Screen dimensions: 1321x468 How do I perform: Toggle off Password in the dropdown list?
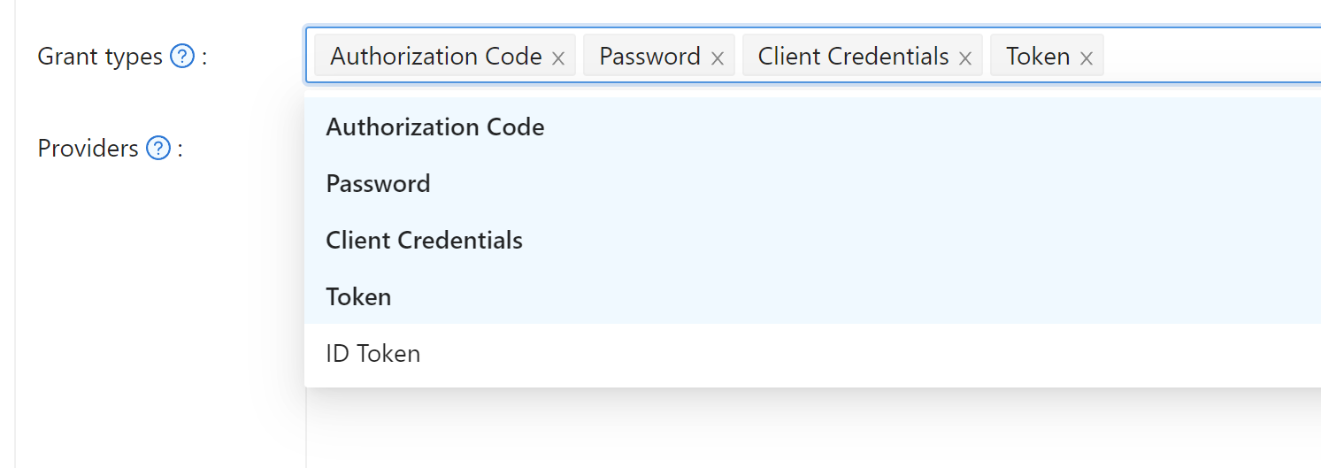tap(379, 184)
